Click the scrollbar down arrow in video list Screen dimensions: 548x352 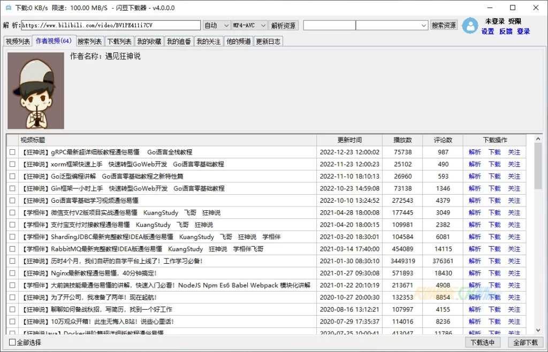coord(537,331)
